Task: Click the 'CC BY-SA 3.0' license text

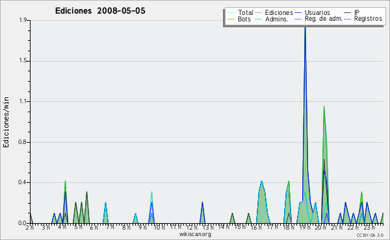Action: pos(370,235)
